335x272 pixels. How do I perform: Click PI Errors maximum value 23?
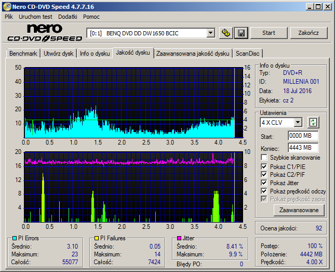(x=75, y=254)
